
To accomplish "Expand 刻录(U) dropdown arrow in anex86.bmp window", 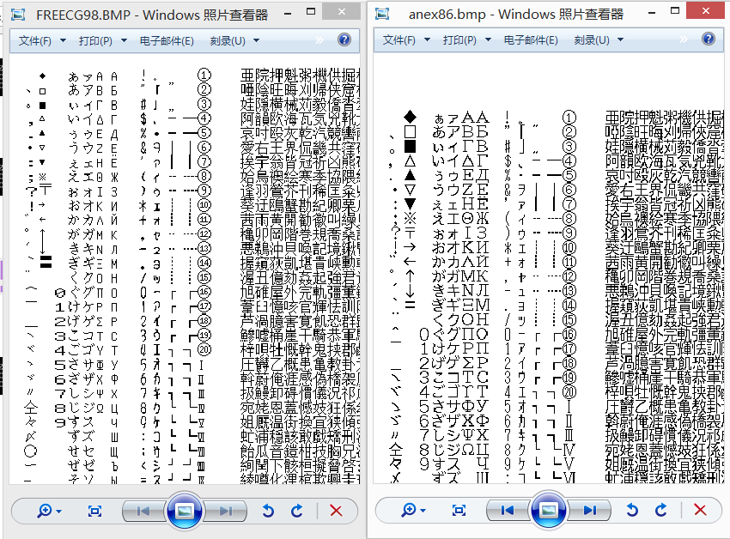I will tap(620, 40).
